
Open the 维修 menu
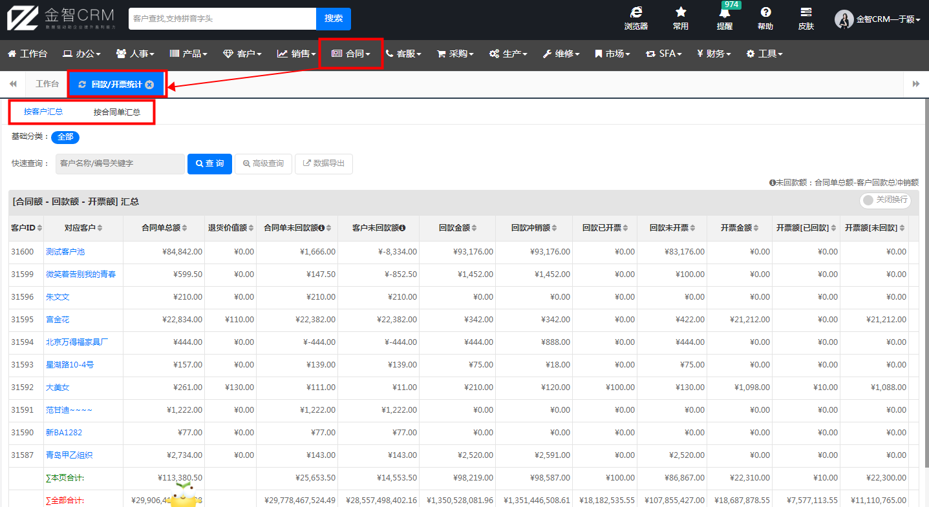(561, 54)
